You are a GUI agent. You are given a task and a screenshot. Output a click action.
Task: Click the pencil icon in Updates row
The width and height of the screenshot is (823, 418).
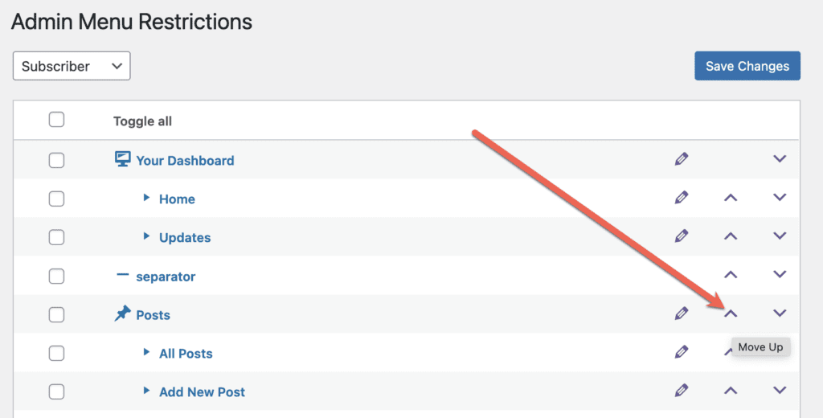click(682, 236)
